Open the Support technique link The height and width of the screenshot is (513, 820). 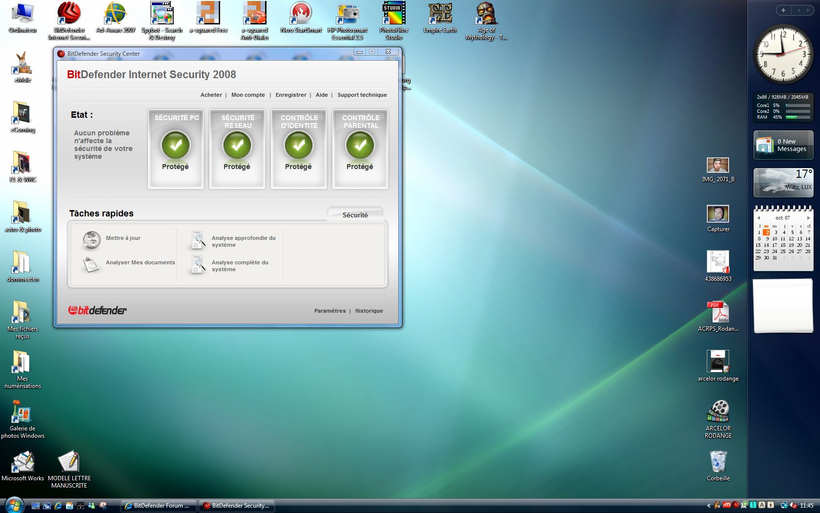(362, 95)
